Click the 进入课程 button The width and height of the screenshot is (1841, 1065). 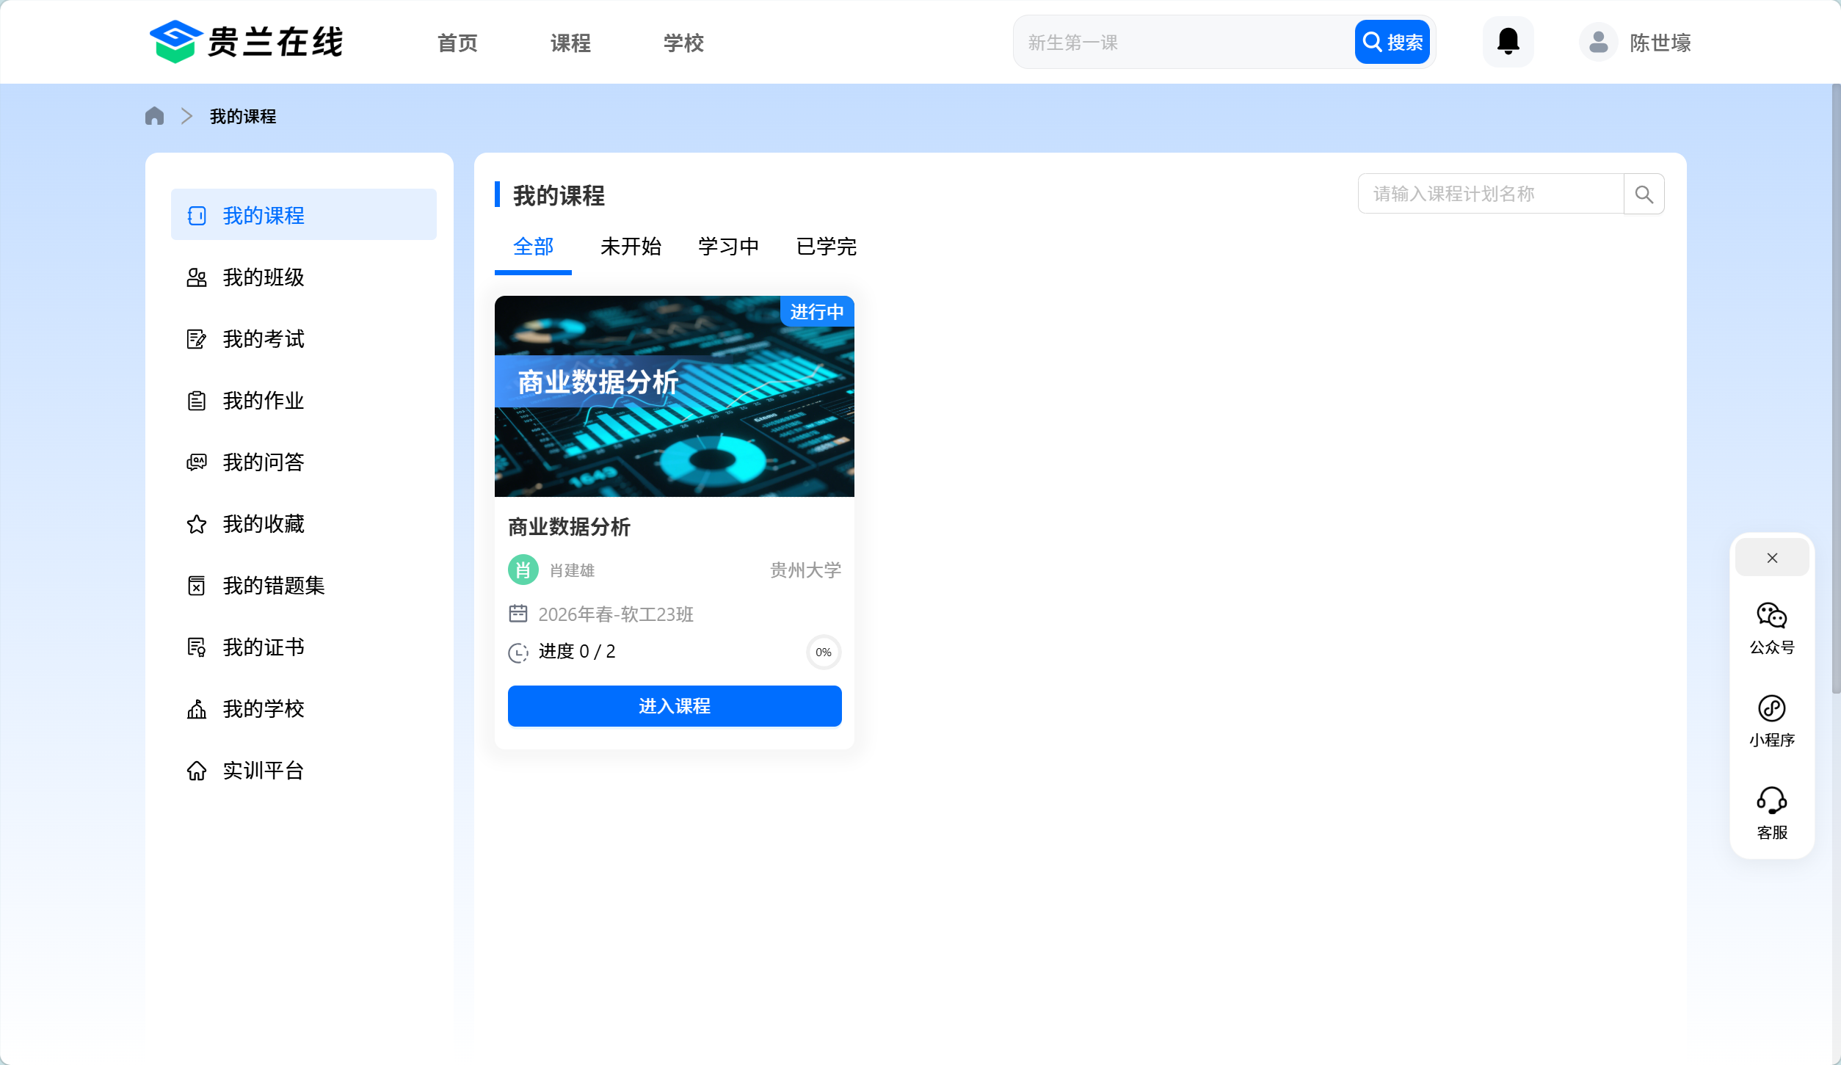pyautogui.click(x=675, y=706)
